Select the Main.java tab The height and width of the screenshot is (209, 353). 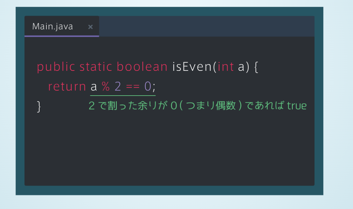coord(62,26)
